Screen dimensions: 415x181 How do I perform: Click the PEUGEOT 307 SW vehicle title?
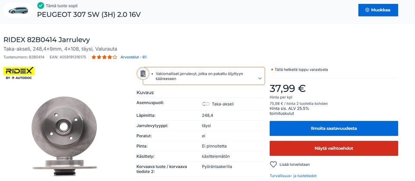pyautogui.click(x=89, y=14)
